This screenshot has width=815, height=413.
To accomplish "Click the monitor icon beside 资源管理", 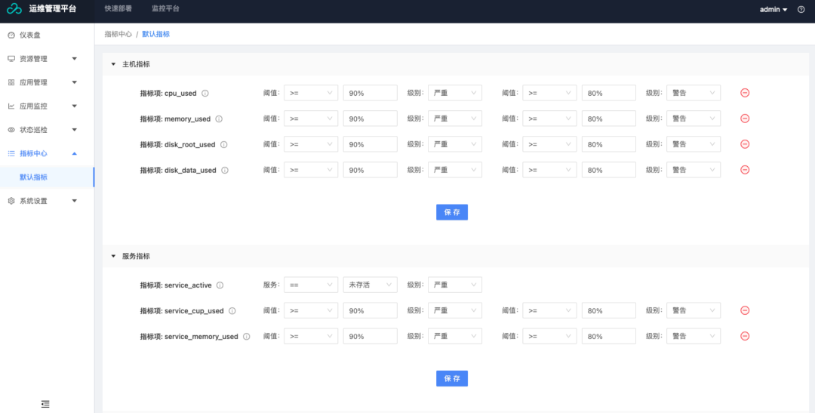I will coord(11,59).
